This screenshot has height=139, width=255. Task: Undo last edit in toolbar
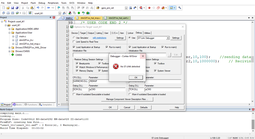38,8
